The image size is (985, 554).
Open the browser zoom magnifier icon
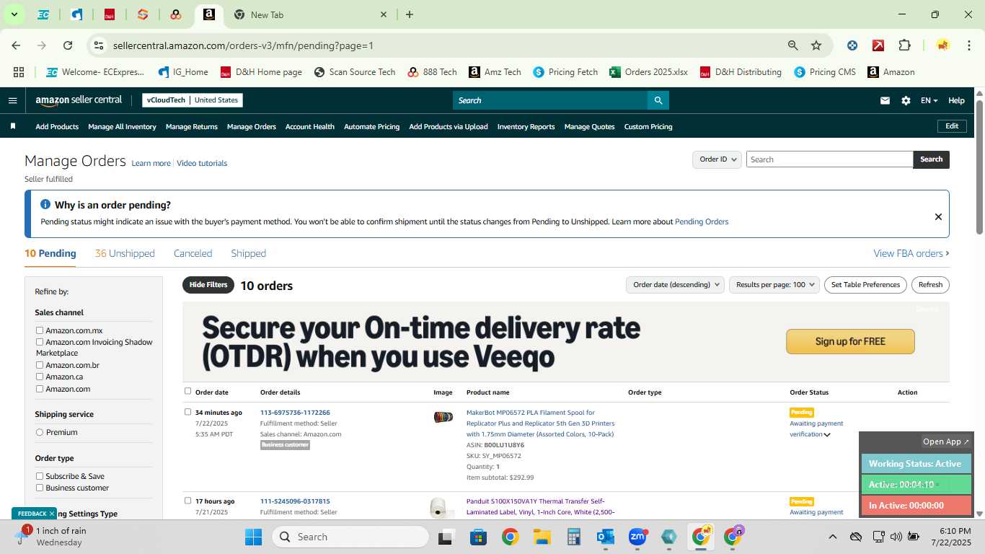[793, 45]
